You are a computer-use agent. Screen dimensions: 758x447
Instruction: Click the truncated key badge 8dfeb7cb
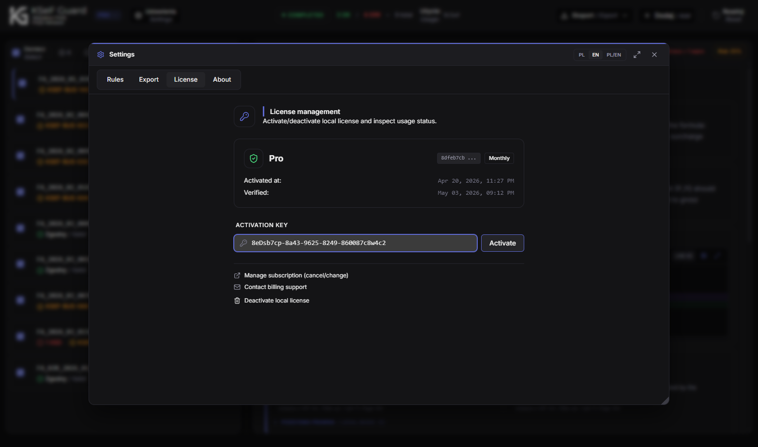[458, 158]
